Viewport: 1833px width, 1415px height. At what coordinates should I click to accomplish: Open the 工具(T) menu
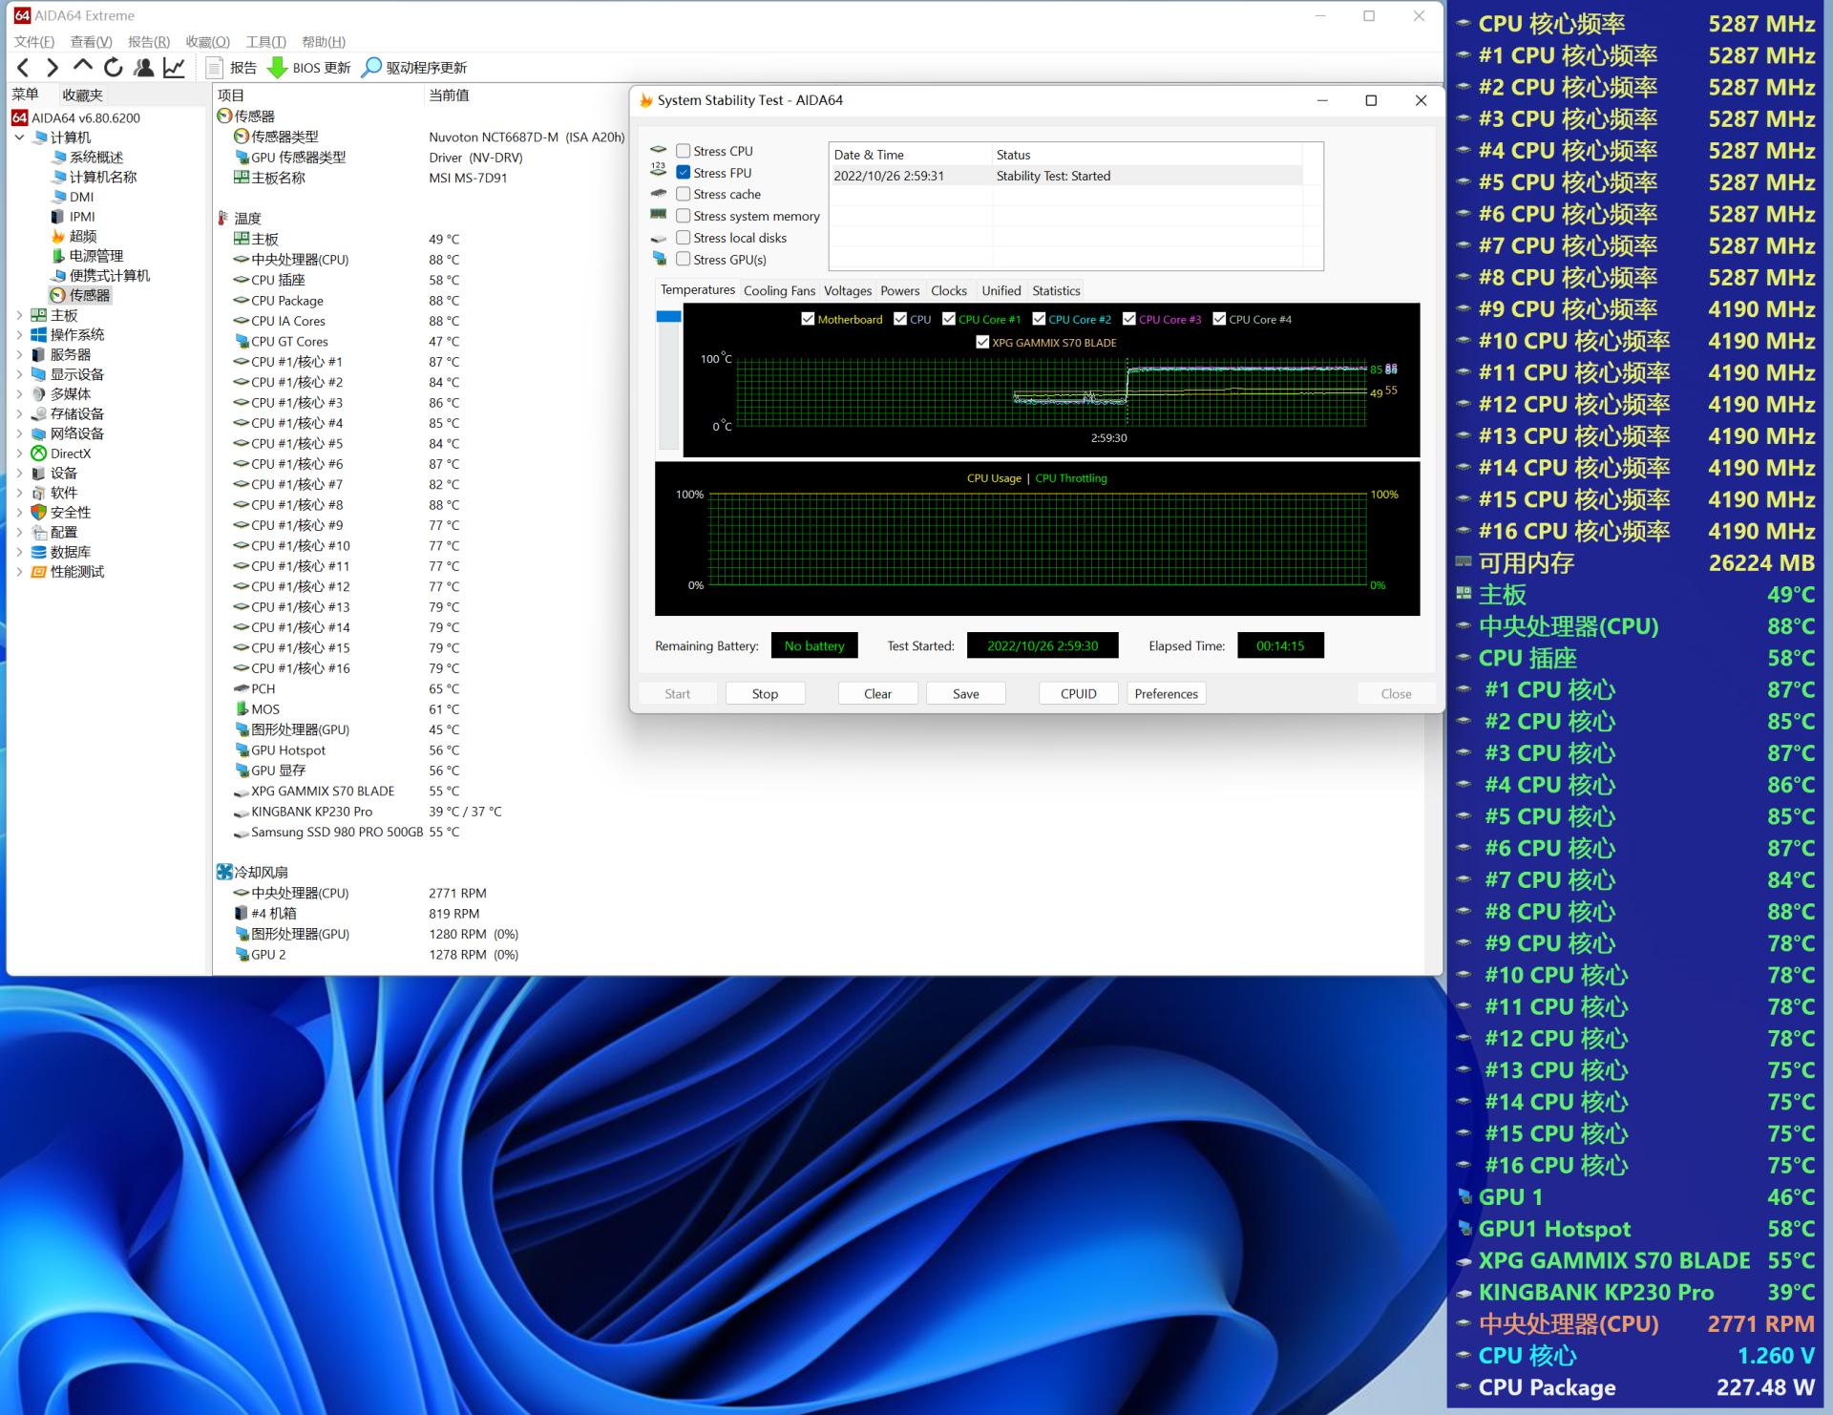(x=265, y=42)
